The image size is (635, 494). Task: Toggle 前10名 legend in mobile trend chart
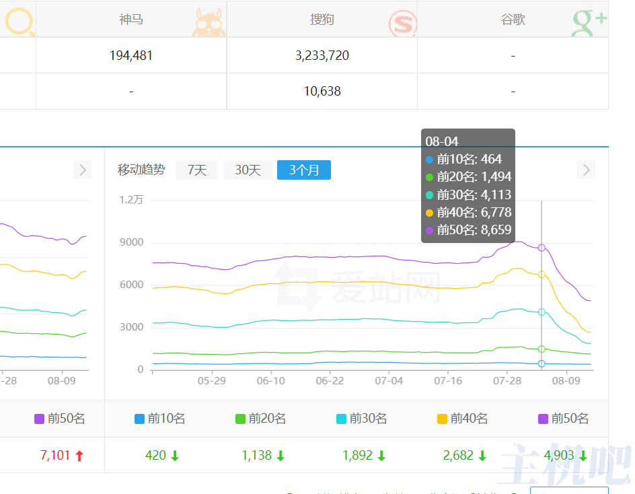(159, 418)
